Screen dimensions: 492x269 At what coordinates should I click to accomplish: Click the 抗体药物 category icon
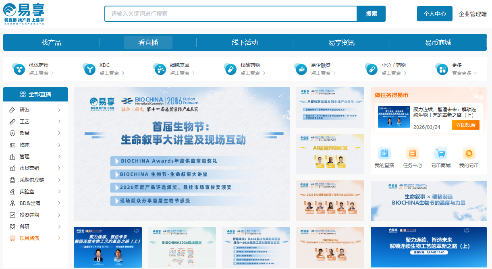[19, 69]
